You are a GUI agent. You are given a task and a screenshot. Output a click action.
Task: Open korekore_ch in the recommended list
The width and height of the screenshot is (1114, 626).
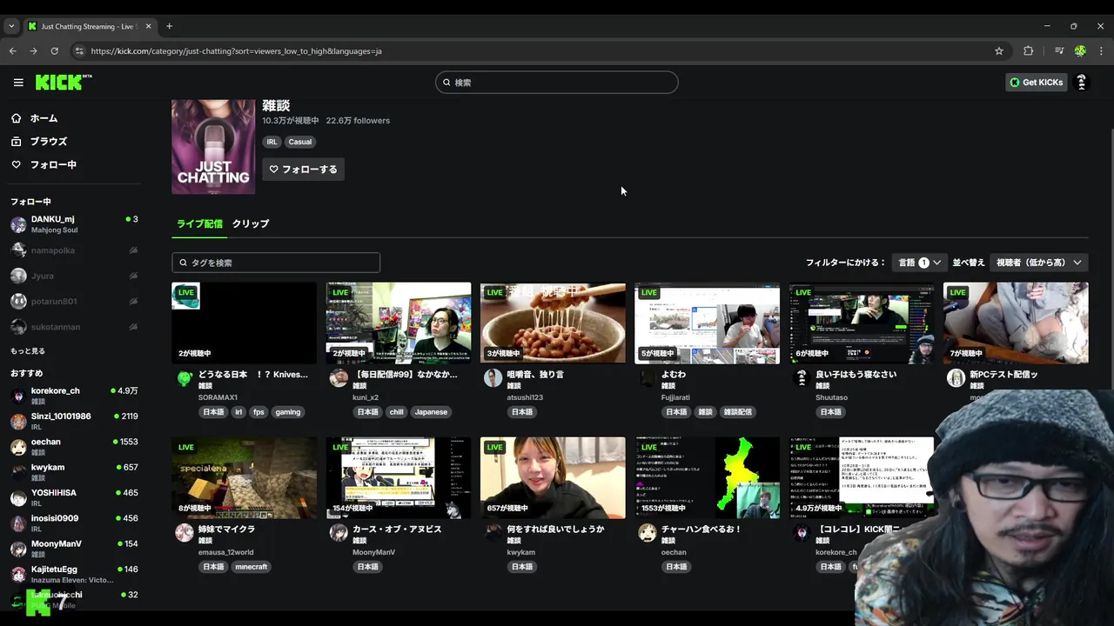pos(74,396)
